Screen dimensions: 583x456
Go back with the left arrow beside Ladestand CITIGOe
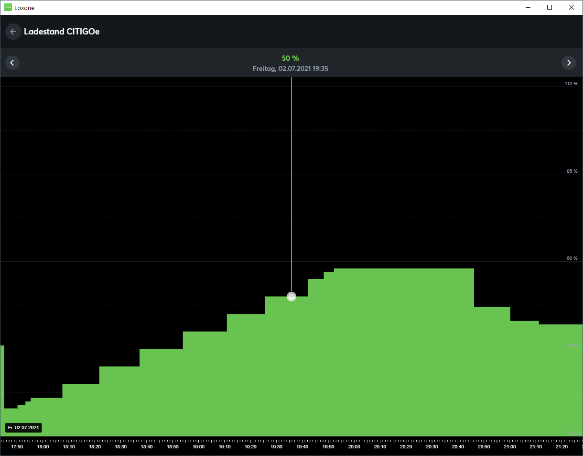(13, 32)
